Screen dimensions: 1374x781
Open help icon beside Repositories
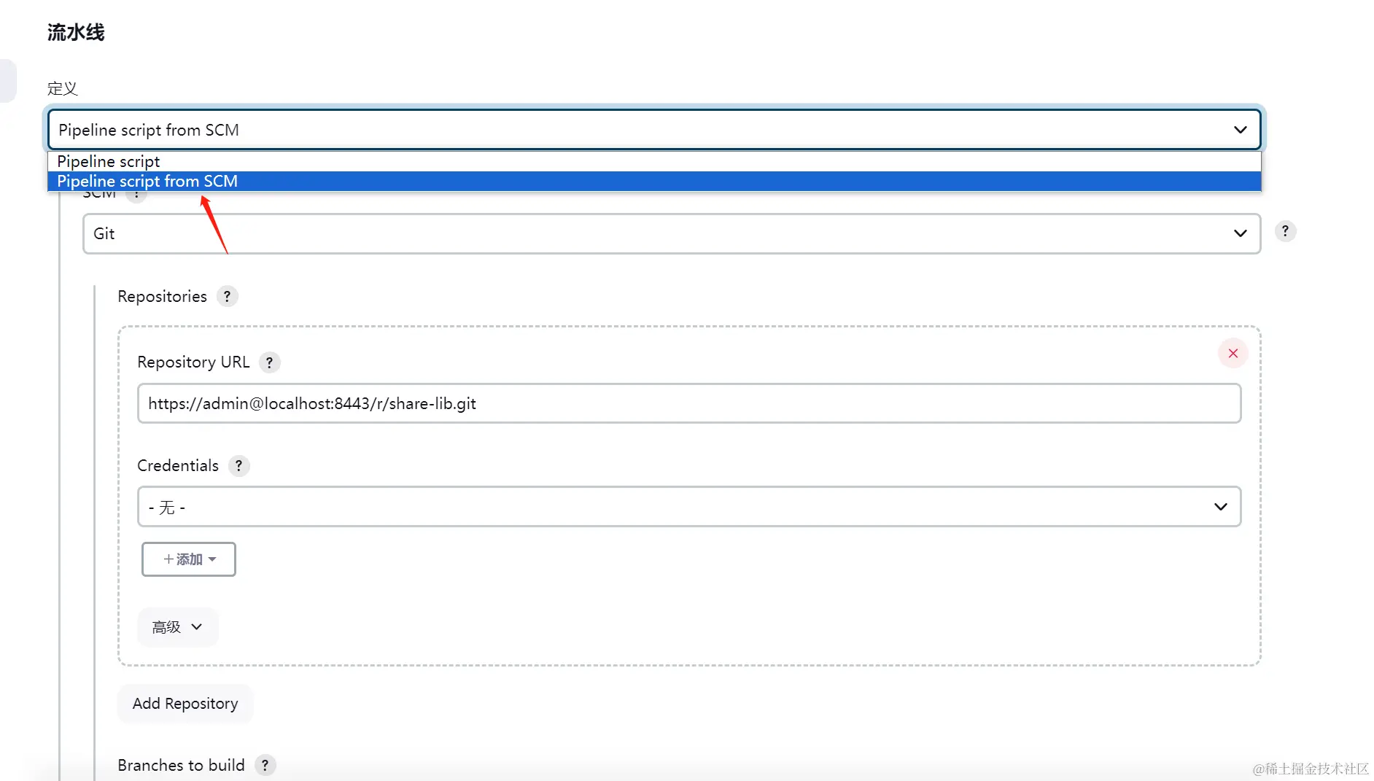point(228,296)
